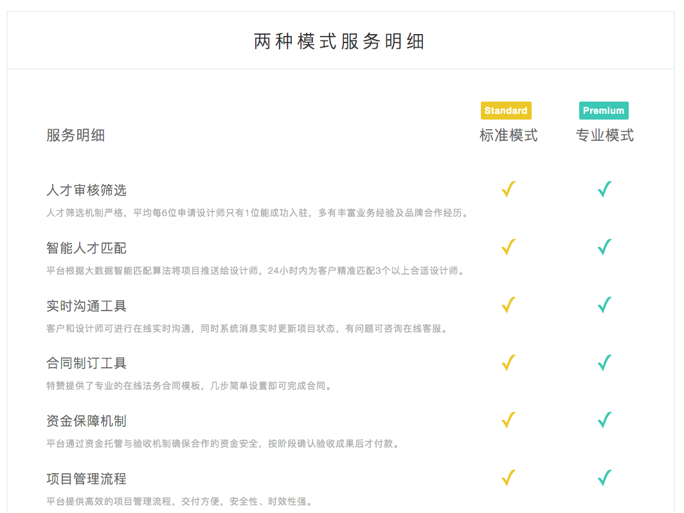This screenshot has height=513, width=684.
Task: Select the 标准模式 column heading
Action: pyautogui.click(x=509, y=136)
